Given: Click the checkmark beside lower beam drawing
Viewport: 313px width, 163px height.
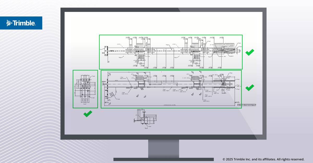Looking at the screenshot, I should pyautogui.click(x=250, y=88).
